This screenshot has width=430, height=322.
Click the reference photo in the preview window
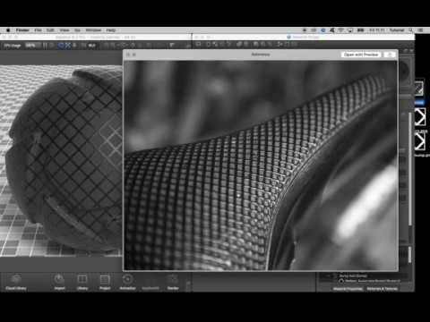pos(261,165)
